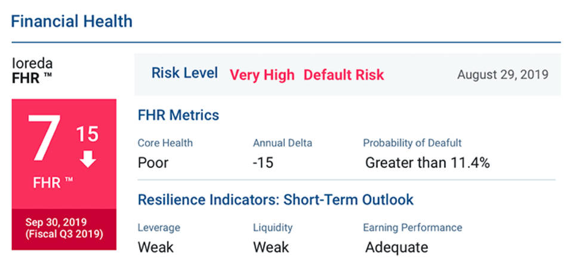573x265 pixels.
Task: Click Resilience Indicators: Short-Term Outlook heading
Action: point(275,199)
